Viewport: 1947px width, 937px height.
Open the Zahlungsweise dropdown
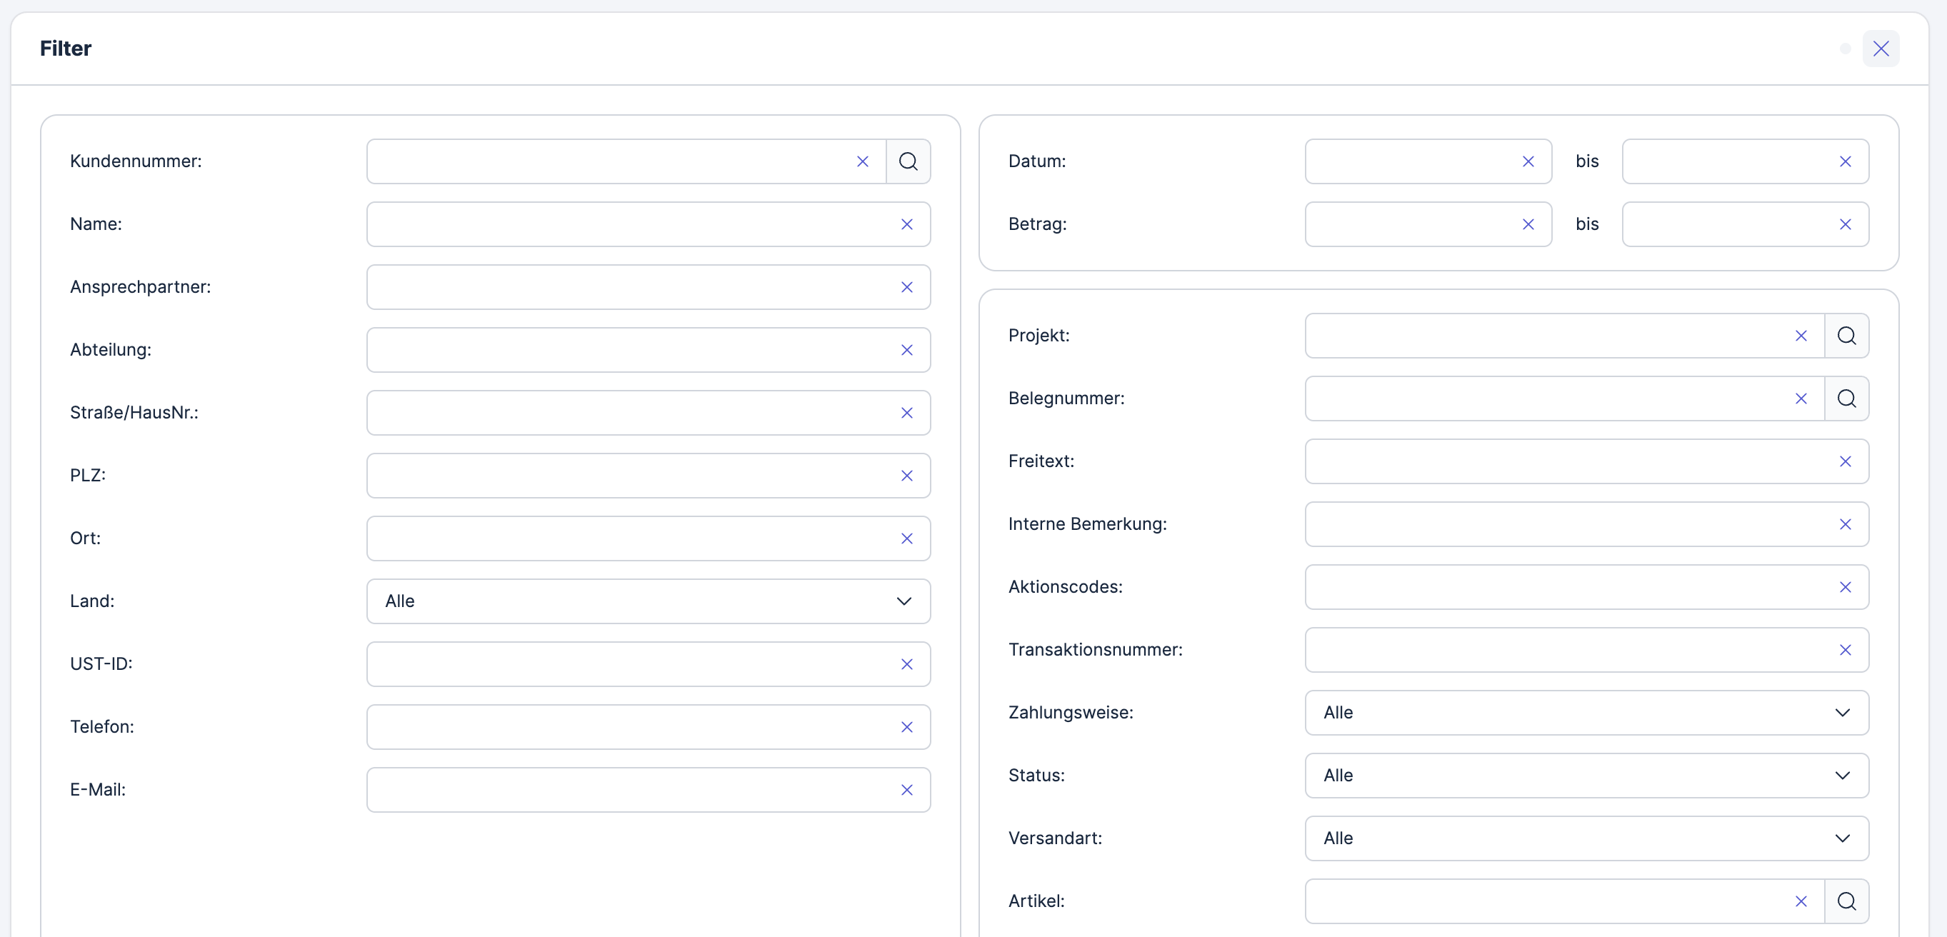[x=1586, y=713]
